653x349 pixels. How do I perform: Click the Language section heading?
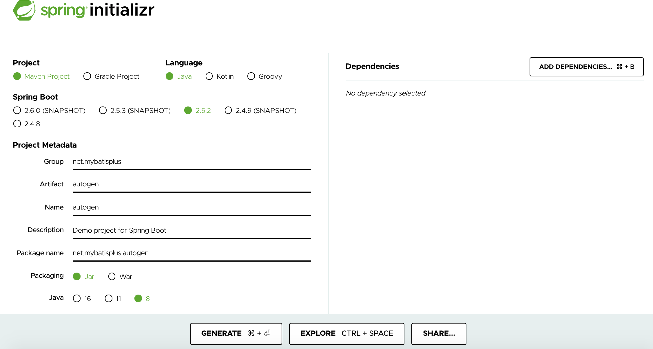point(184,63)
